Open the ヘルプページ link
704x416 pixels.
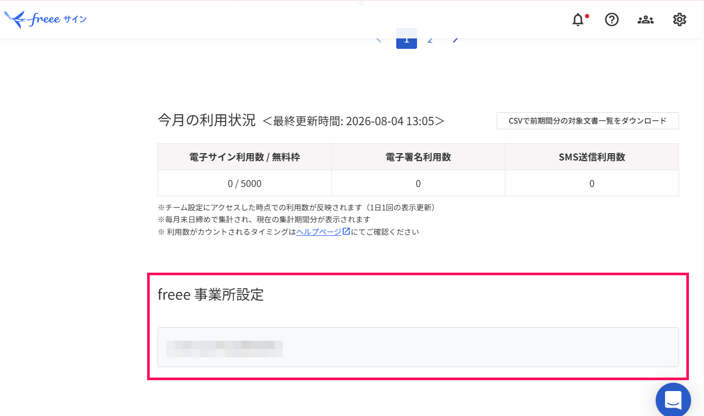(319, 232)
